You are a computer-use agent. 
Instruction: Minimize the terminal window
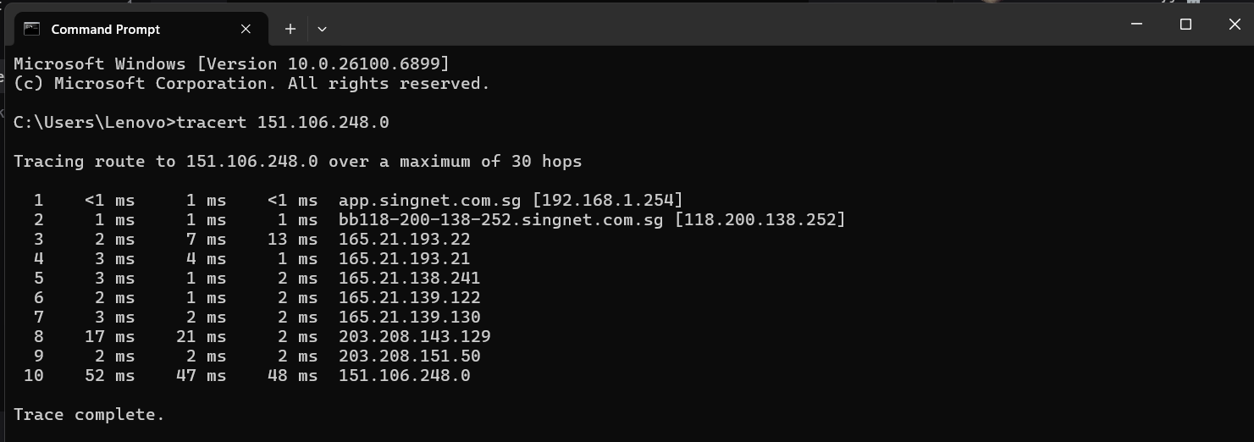(1137, 25)
